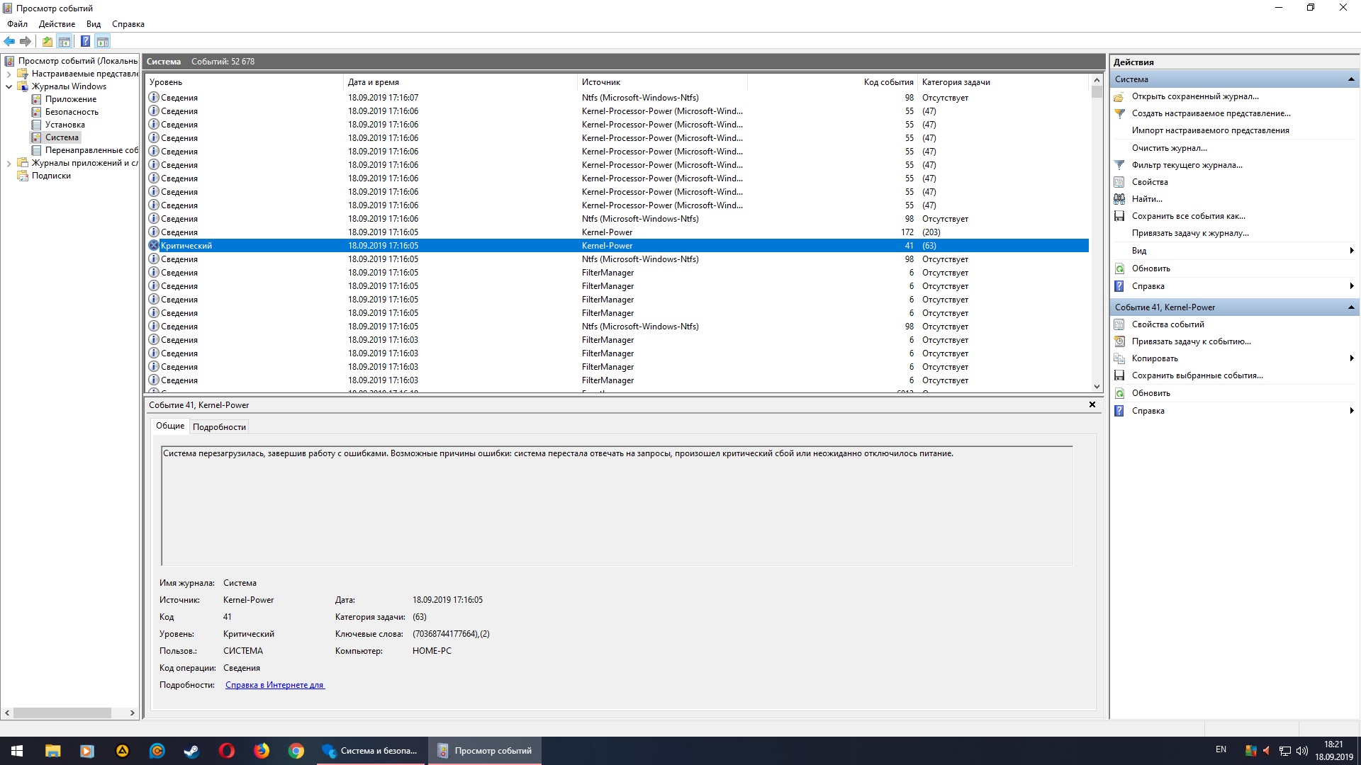
Task: Open the Действие menu
Action: [x=57, y=24]
